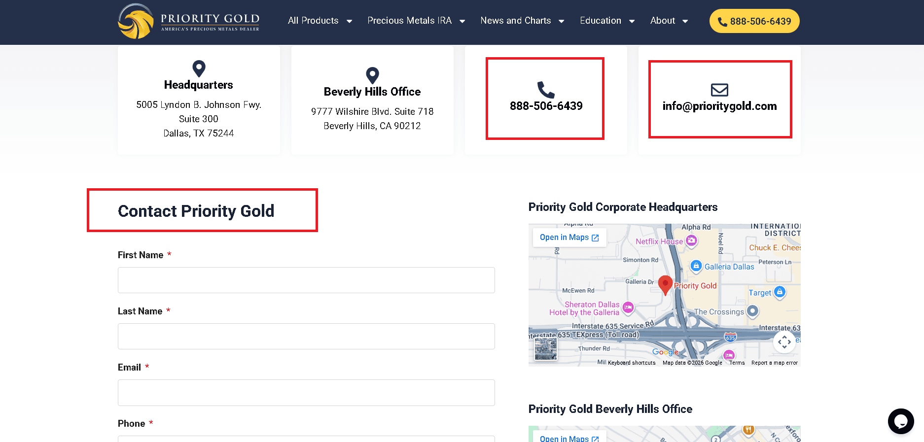Click Keyboard shortcuts on the map
Viewport: 924px width, 442px height.
tap(632, 363)
